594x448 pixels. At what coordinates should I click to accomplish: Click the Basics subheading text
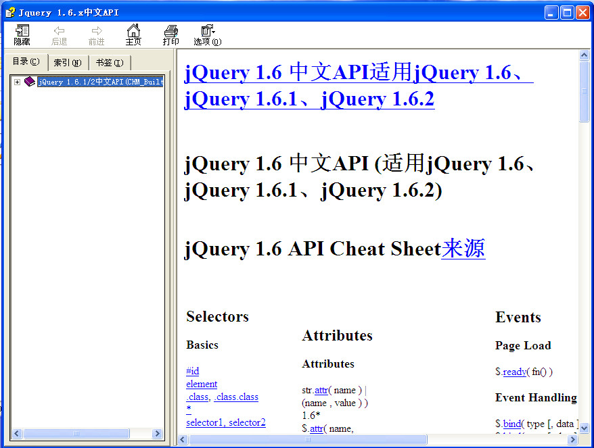click(202, 345)
